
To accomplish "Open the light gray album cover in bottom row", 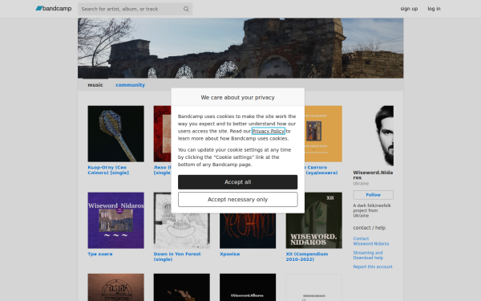I will (x=314, y=287).
